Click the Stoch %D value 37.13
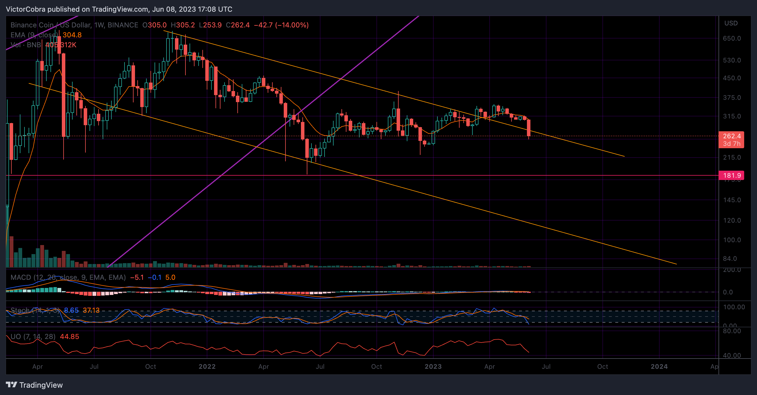 pyautogui.click(x=91, y=310)
